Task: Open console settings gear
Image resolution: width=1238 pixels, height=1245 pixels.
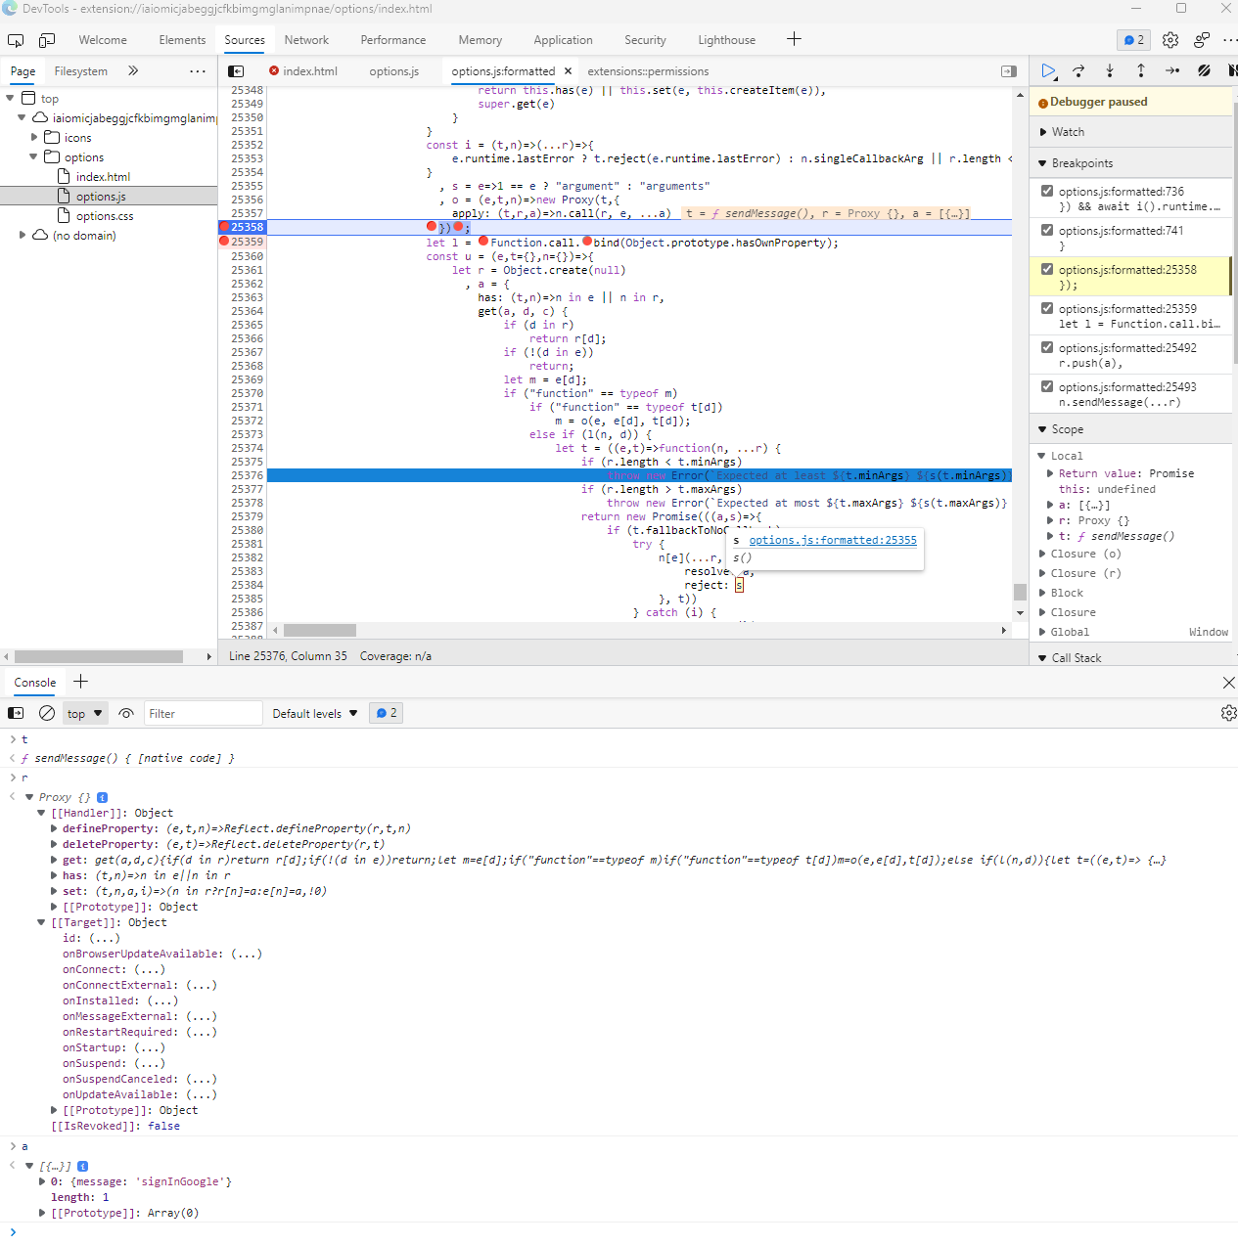Action: tap(1228, 713)
